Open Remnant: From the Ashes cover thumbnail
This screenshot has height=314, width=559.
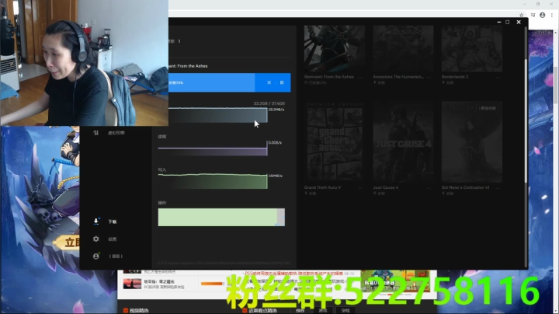[x=335, y=48]
